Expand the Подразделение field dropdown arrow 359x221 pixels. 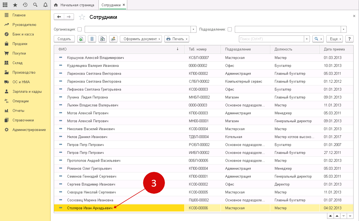pyautogui.click(x=344, y=29)
